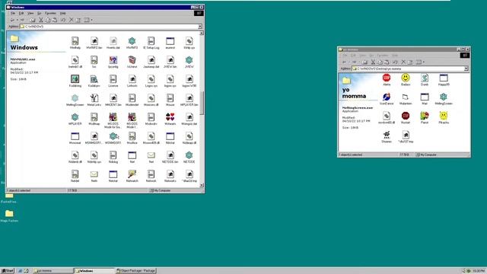The height and width of the screenshot is (274, 487).
Task: Switch to Object Packager taskbar button
Action: click(x=136, y=271)
